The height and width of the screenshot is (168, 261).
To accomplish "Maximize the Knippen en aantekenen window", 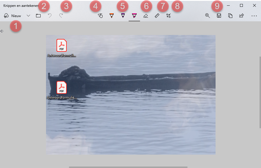I will pyautogui.click(x=241, y=5).
